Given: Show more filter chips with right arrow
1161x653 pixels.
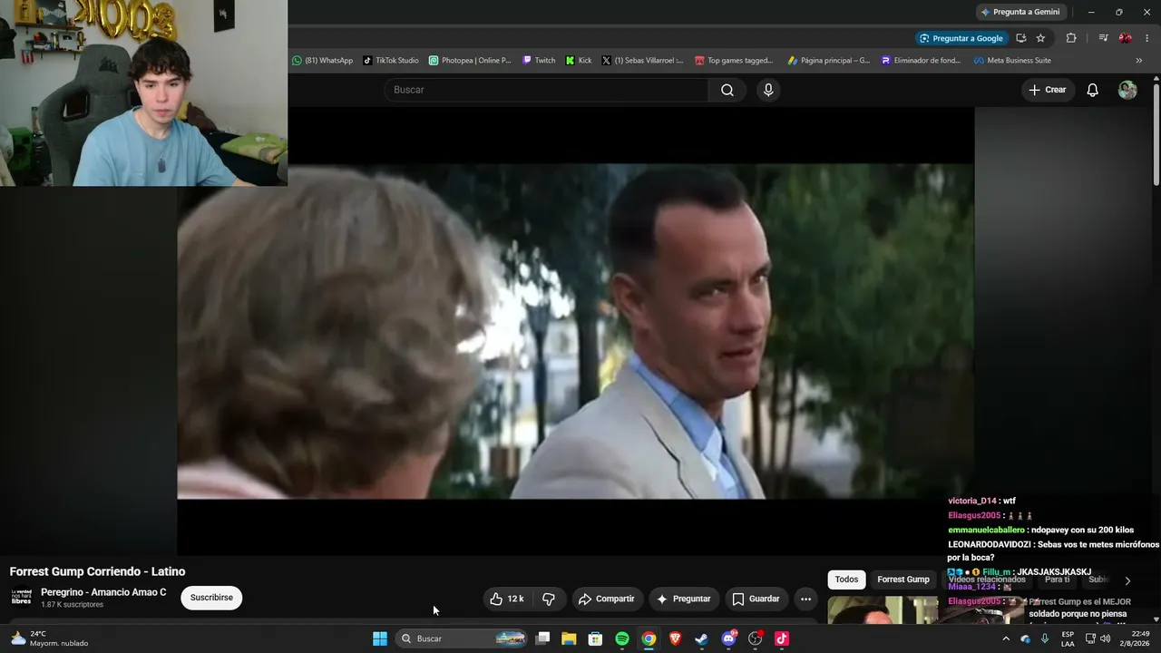Looking at the screenshot, I should point(1127,580).
